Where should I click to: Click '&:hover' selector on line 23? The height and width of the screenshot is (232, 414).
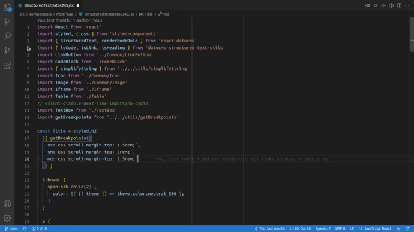(51, 180)
